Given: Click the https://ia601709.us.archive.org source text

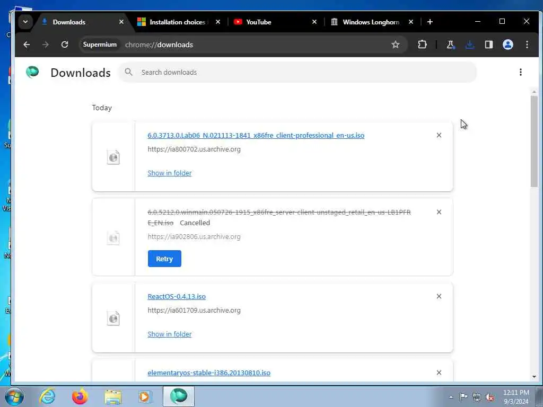Looking at the screenshot, I should pyautogui.click(x=194, y=311).
